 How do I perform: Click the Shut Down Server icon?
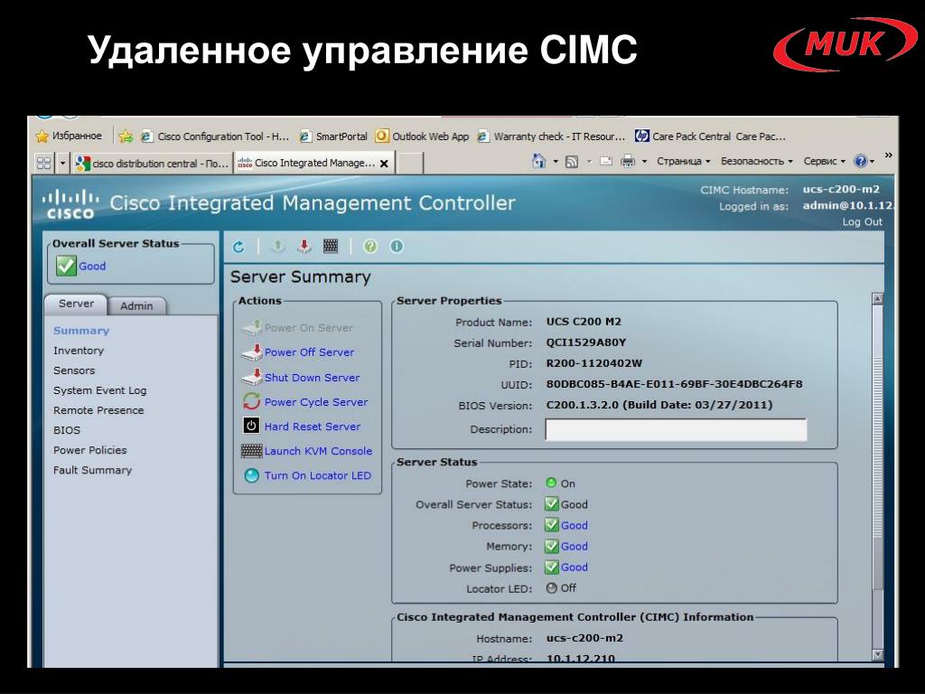(252, 377)
